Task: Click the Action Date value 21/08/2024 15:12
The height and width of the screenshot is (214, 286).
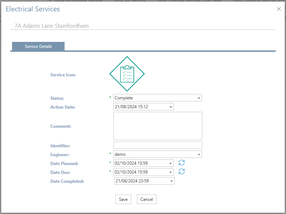Action: (x=140, y=107)
